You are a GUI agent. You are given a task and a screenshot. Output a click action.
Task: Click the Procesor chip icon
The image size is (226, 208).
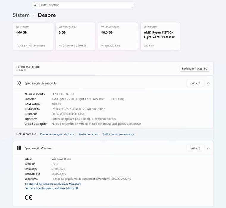pyautogui.click(x=145, y=27)
